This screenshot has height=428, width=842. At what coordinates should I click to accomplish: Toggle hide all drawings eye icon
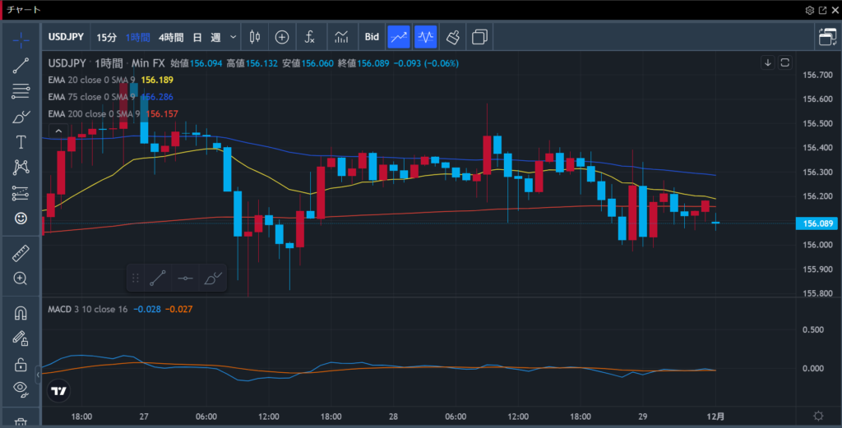[21, 389]
